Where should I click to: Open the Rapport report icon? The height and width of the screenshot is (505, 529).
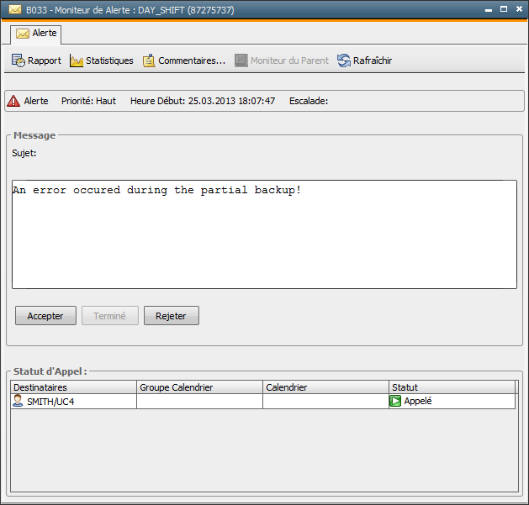18,60
